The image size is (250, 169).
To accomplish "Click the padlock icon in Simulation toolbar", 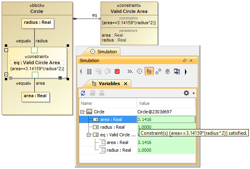I will pos(168,71).
